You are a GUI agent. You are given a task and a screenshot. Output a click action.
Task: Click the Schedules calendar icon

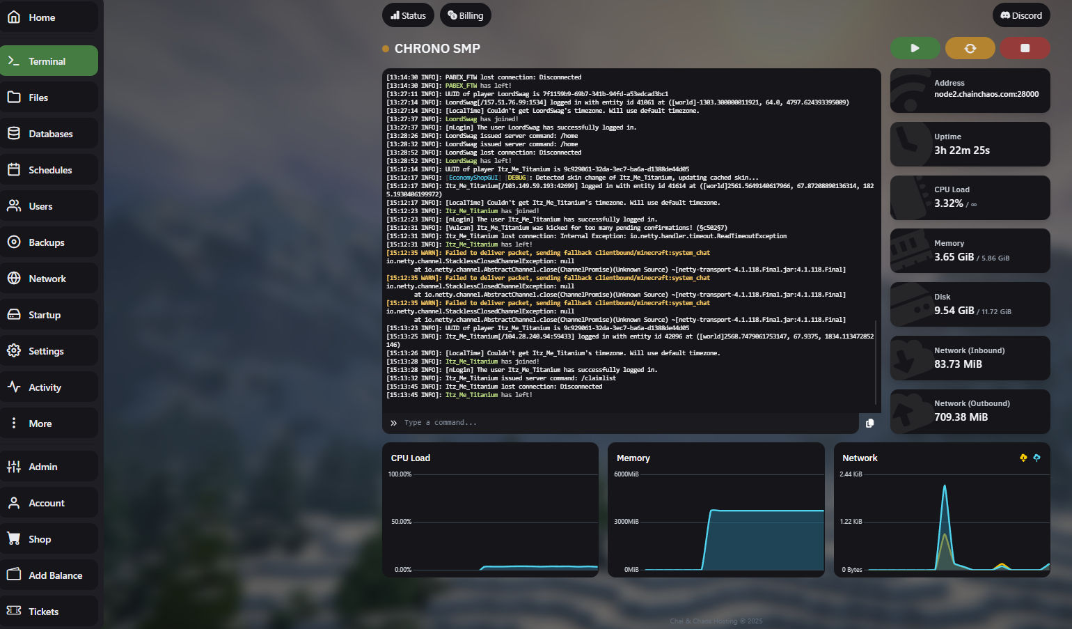(x=14, y=170)
